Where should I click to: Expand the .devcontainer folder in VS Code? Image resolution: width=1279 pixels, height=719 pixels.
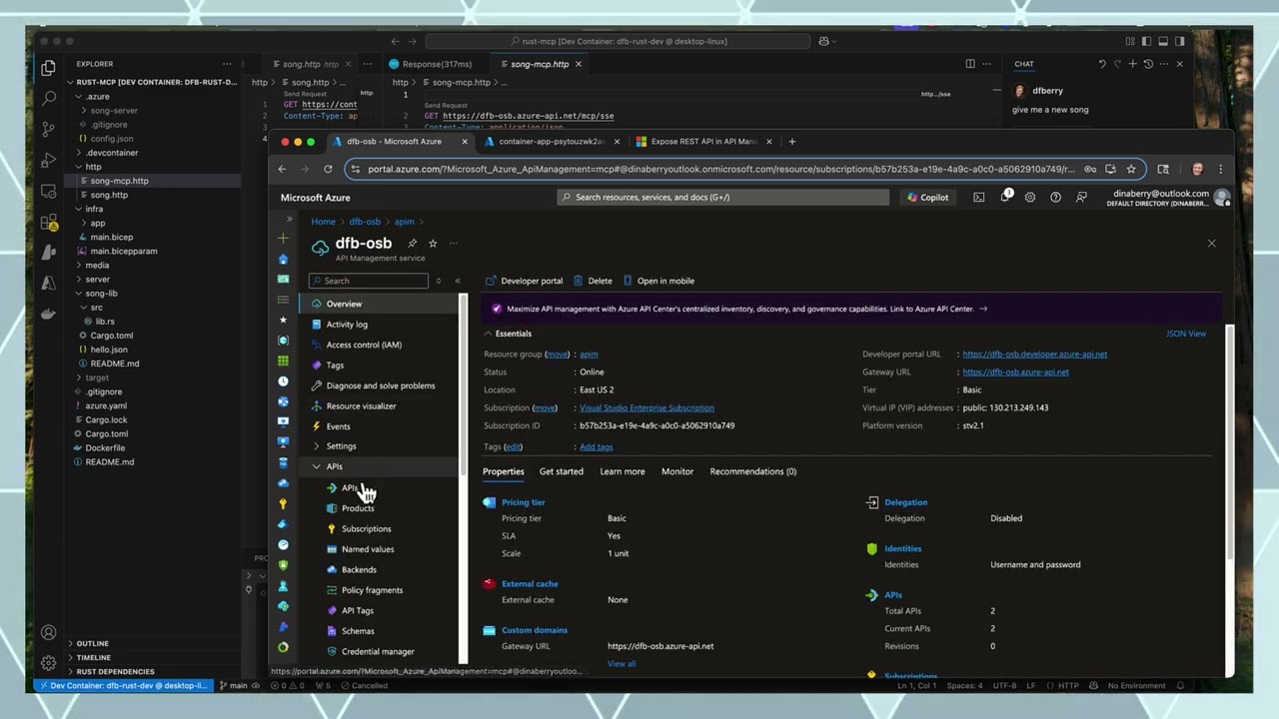(79, 153)
